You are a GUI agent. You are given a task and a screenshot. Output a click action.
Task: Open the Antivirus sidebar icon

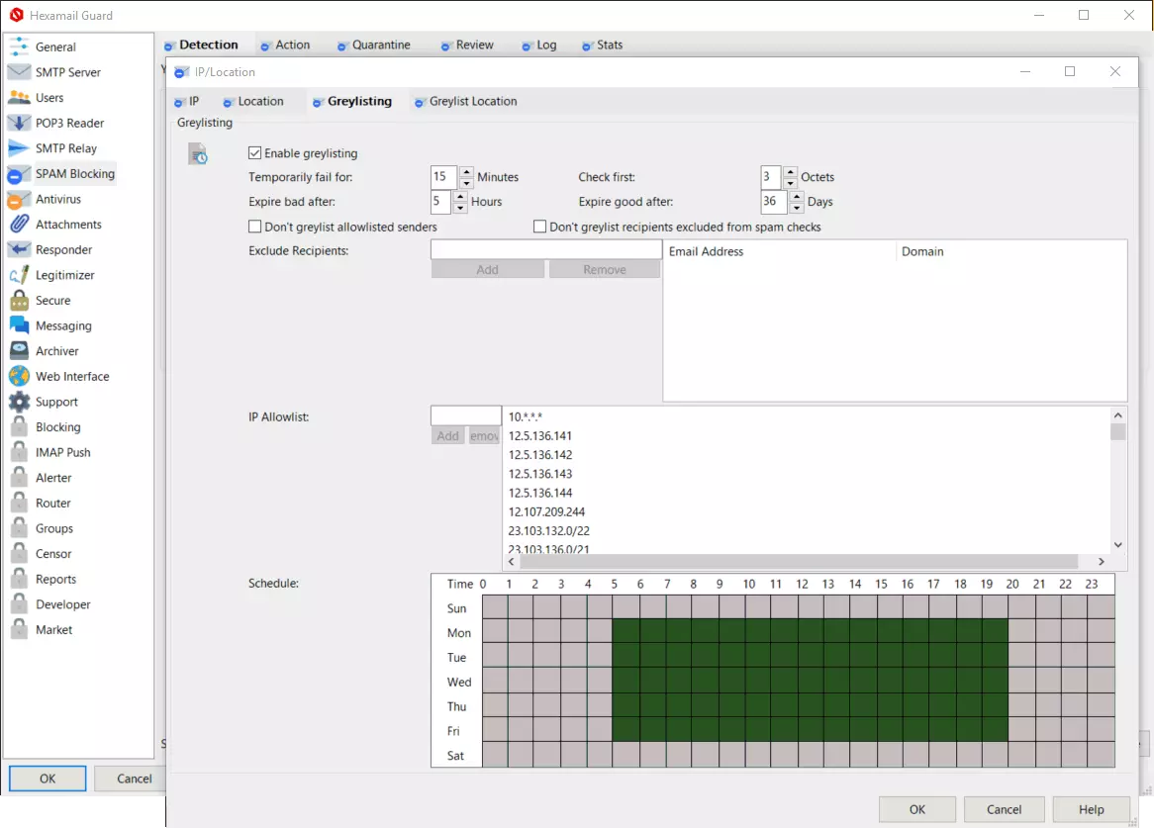19,199
